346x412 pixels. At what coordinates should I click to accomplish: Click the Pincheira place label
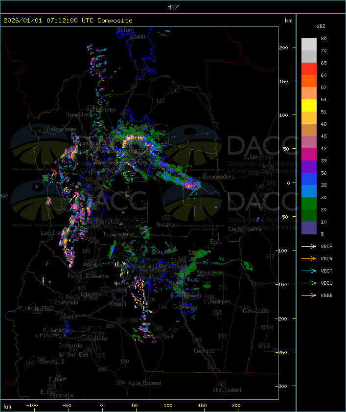[53, 335]
